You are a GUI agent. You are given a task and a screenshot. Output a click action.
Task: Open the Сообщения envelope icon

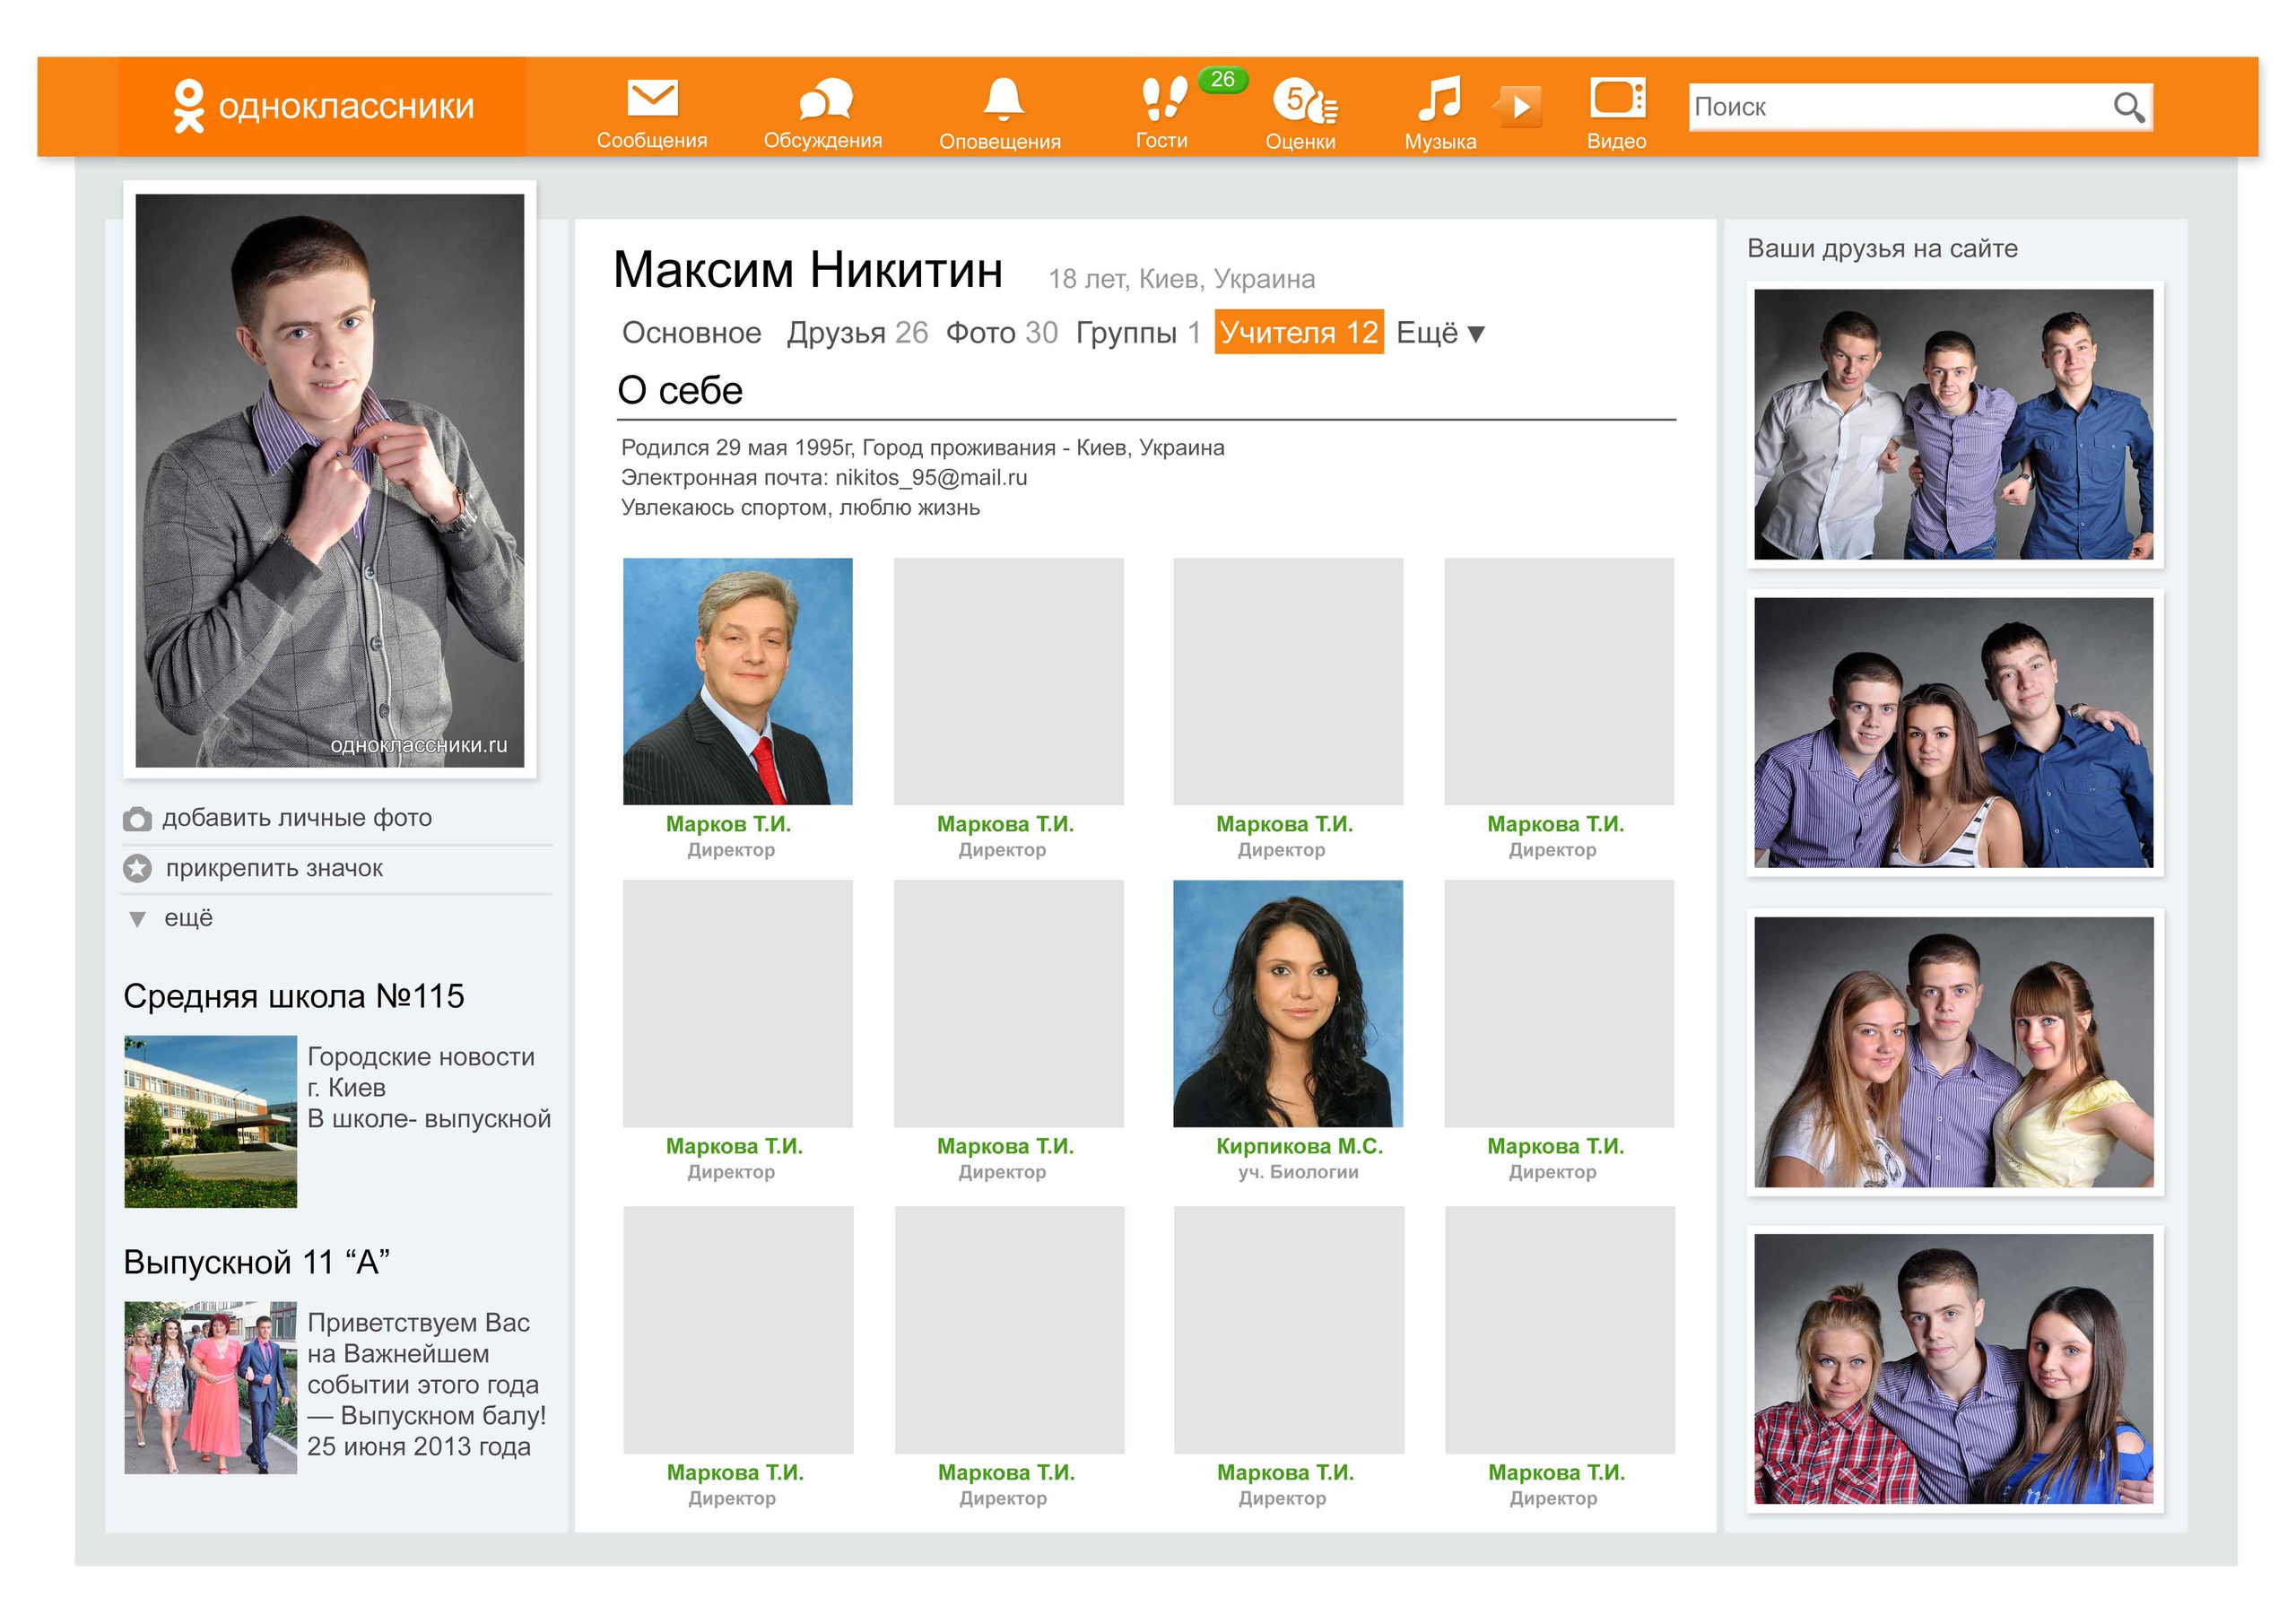(652, 99)
